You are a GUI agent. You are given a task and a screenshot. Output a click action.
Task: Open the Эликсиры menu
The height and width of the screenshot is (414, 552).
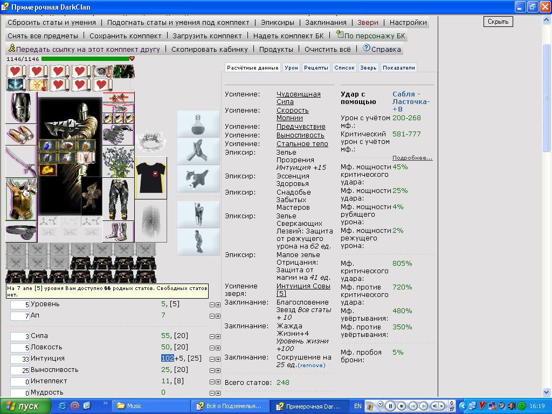(x=278, y=22)
